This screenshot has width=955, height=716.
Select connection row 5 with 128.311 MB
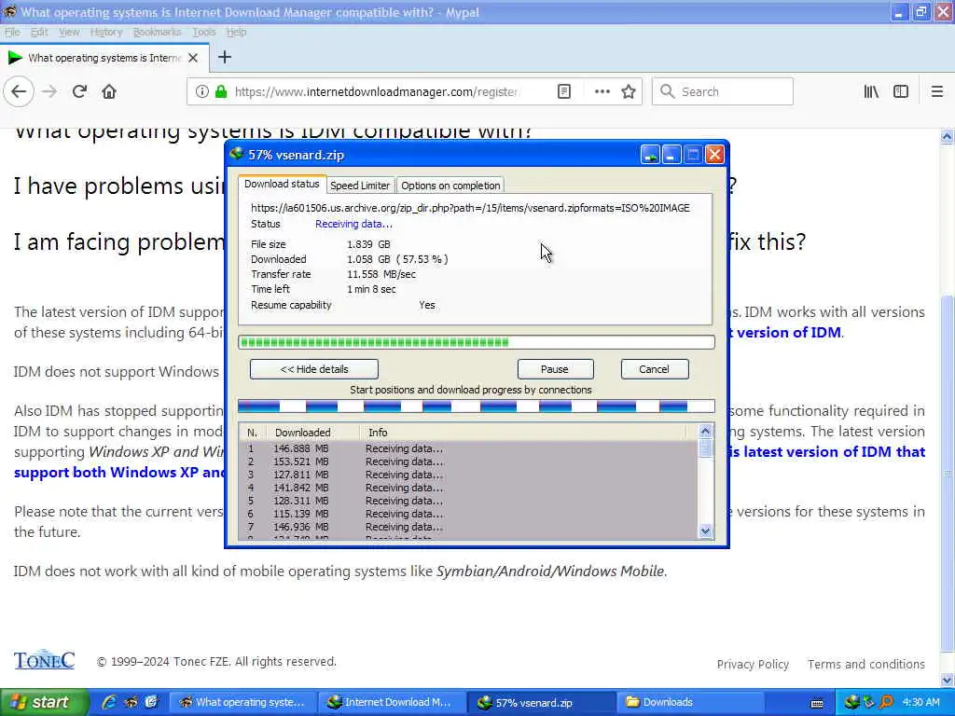tap(468, 501)
